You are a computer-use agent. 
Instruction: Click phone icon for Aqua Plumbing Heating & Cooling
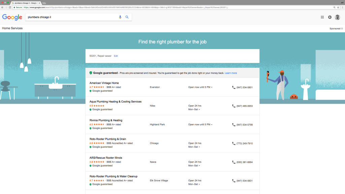pos(234,106)
